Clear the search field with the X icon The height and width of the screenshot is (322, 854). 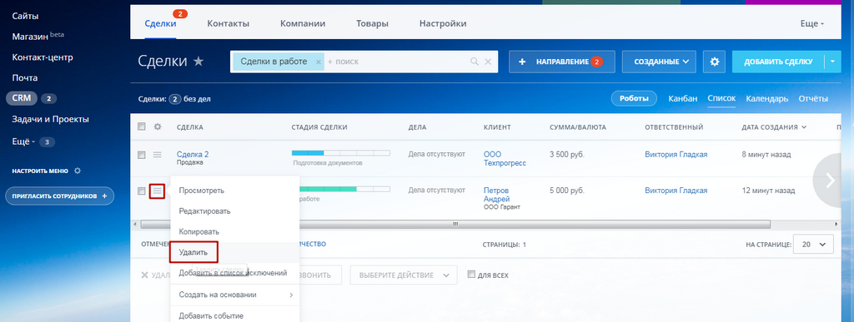tap(488, 62)
